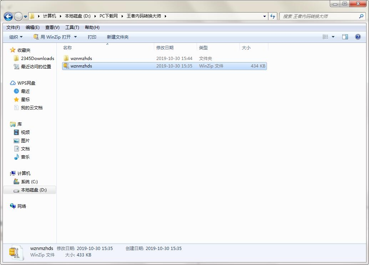
Task: Sort by the 大小 column header
Action: point(246,47)
